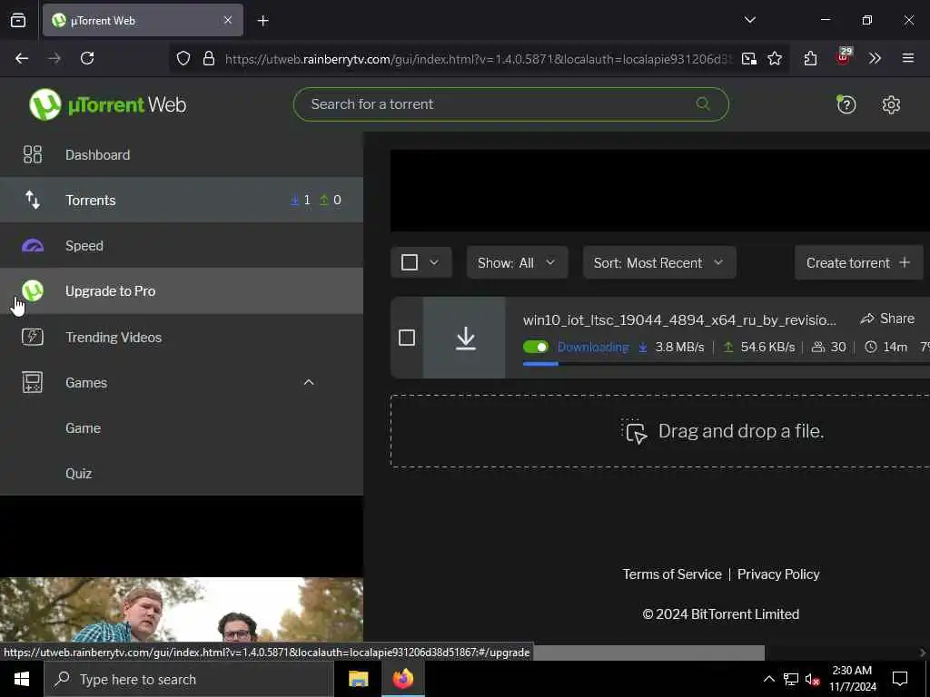The height and width of the screenshot is (697, 930).
Task: Click the Dashboard grid icon
Action: coord(32,154)
